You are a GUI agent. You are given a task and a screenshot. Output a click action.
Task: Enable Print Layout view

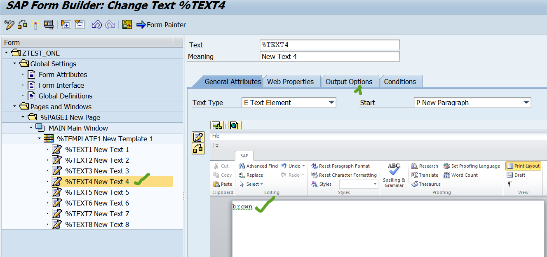[523, 166]
